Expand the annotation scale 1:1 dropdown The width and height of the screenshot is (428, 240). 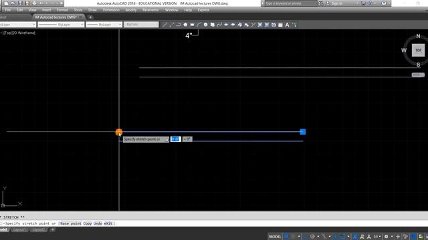377,237
